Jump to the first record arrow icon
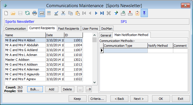This screenshot has height=105, width=193. click(84, 13)
